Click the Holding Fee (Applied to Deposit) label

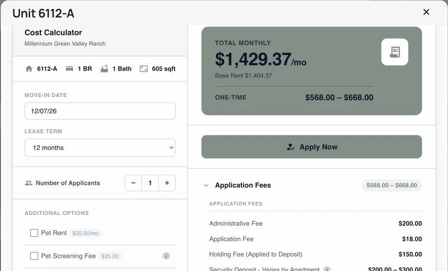click(x=255, y=254)
